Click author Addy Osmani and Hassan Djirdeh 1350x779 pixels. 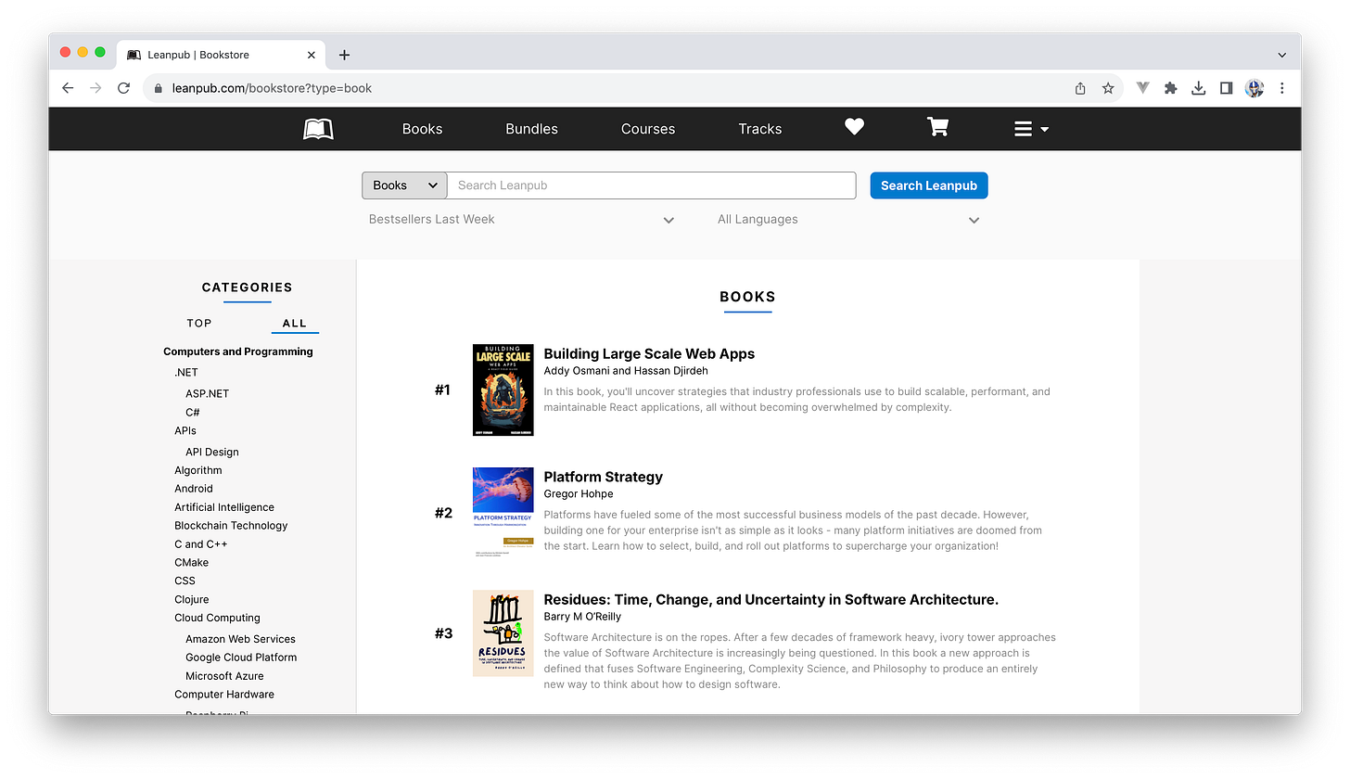(626, 371)
